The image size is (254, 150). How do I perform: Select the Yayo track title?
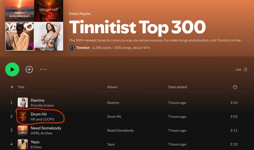35,142
